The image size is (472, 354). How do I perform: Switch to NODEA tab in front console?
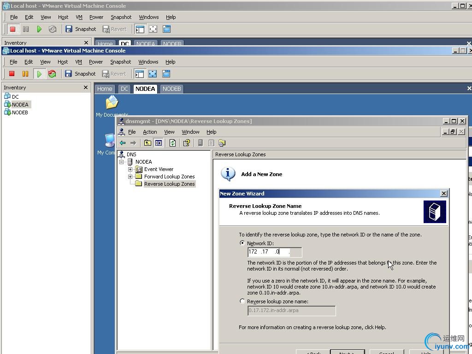coord(145,89)
